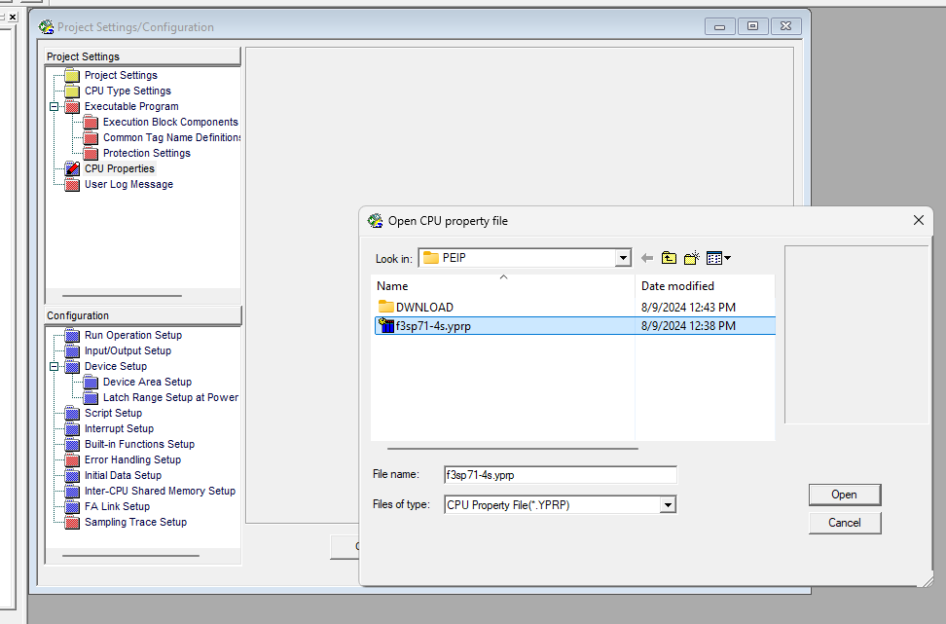The height and width of the screenshot is (624, 946).
Task: Click the file list horizontal scrollbar
Action: tap(512, 449)
